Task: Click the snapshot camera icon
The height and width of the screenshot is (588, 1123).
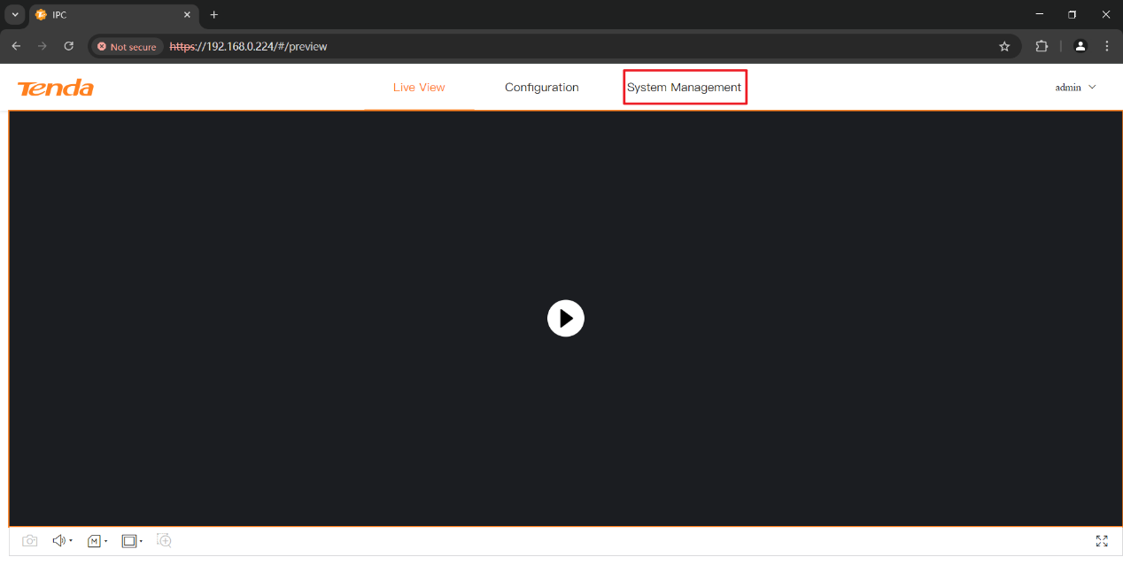Action: click(x=30, y=541)
